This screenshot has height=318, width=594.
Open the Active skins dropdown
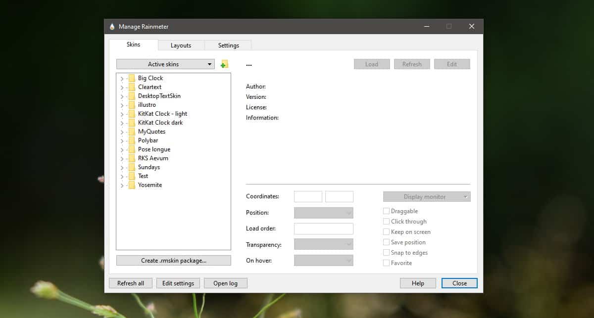click(165, 64)
